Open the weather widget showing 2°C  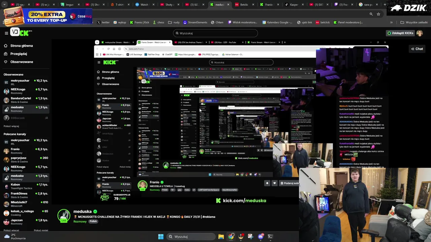[14, 237]
